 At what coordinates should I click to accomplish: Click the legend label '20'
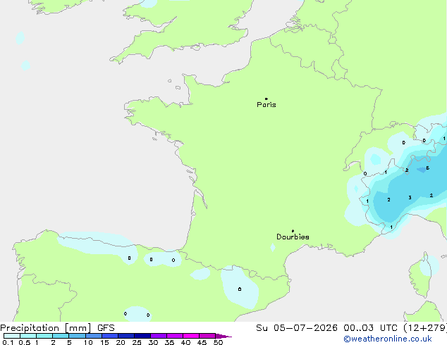pos(121,342)
